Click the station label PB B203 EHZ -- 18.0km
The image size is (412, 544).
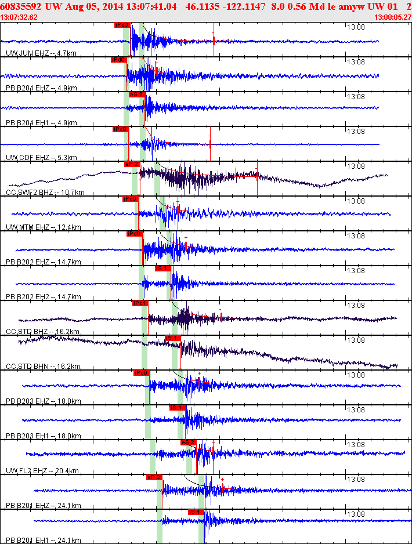click(44, 401)
